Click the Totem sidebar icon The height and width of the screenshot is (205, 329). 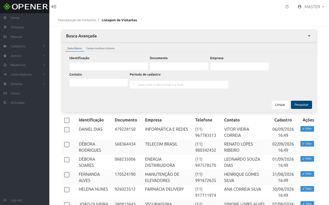tap(5, 94)
